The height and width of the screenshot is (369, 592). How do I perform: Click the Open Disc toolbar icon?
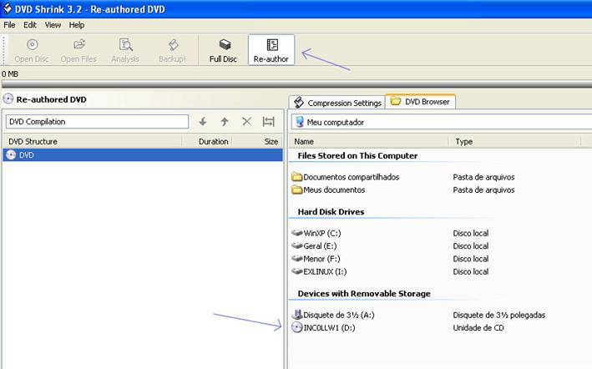[32, 45]
